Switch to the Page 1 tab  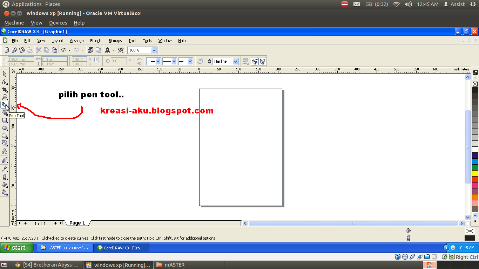77,223
